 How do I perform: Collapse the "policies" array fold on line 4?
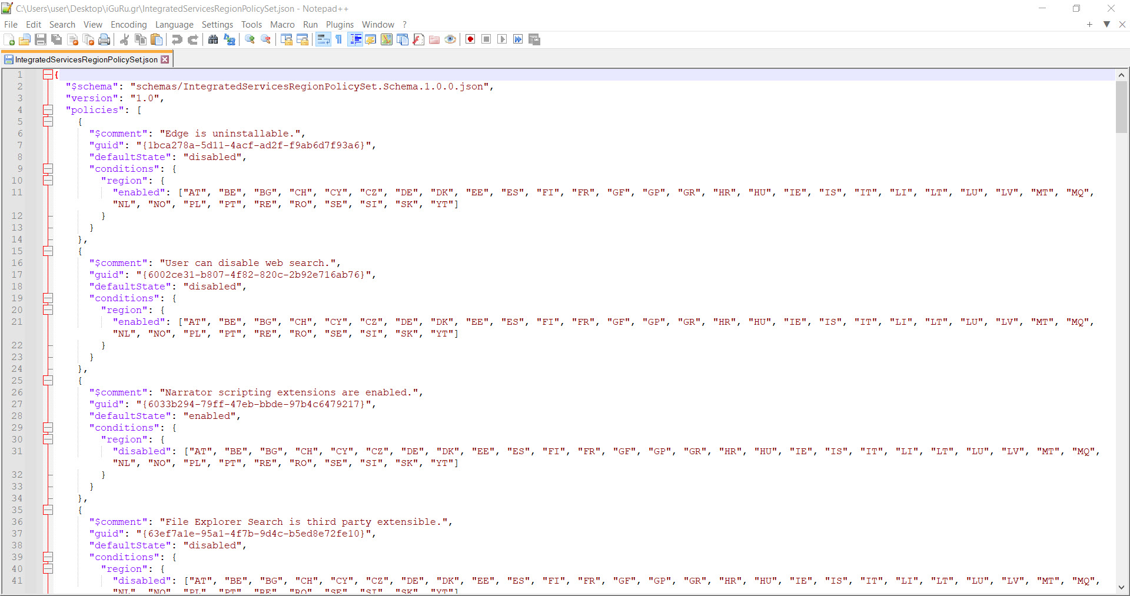tap(48, 110)
